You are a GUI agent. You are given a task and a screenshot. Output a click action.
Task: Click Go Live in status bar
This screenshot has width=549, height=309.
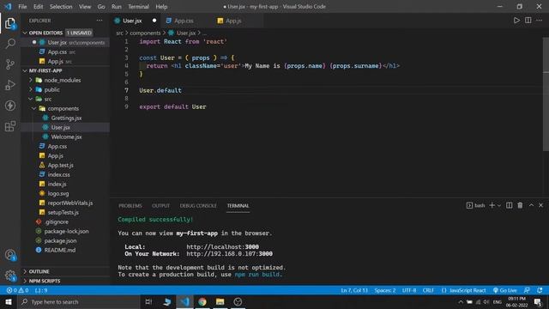505,290
